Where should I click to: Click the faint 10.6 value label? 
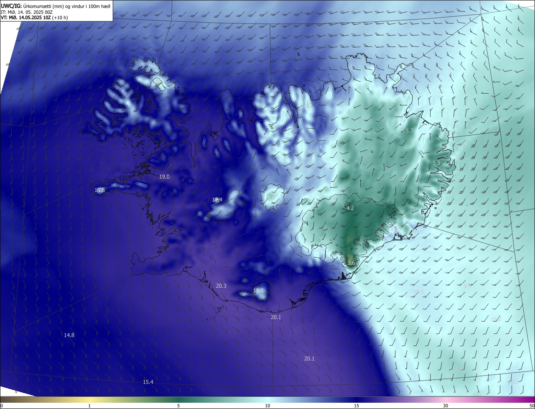tap(513, 382)
